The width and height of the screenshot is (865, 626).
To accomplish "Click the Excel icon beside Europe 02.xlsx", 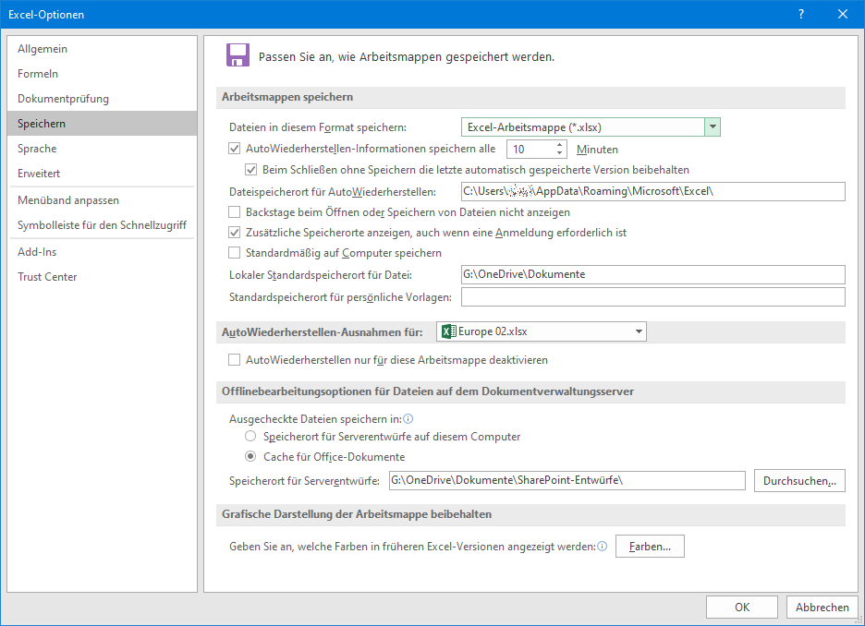I will [448, 331].
